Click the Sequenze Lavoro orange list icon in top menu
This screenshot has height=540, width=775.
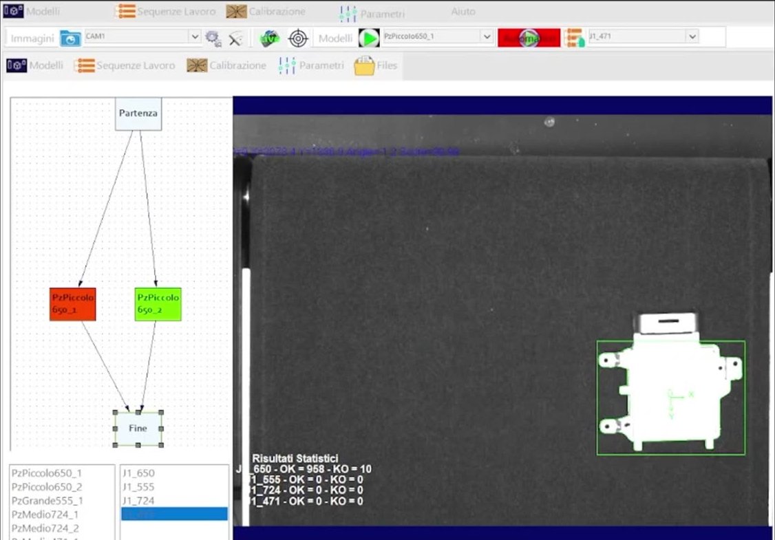click(126, 11)
